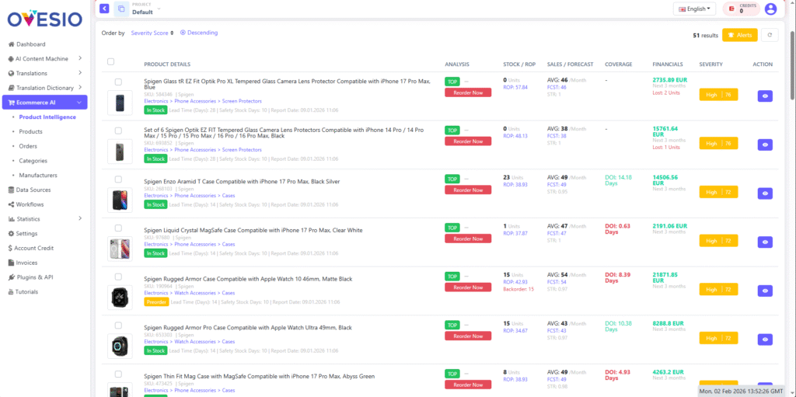Tick the select-all checkbox in the table header
Viewport: 796px width, 397px height.
coord(111,62)
